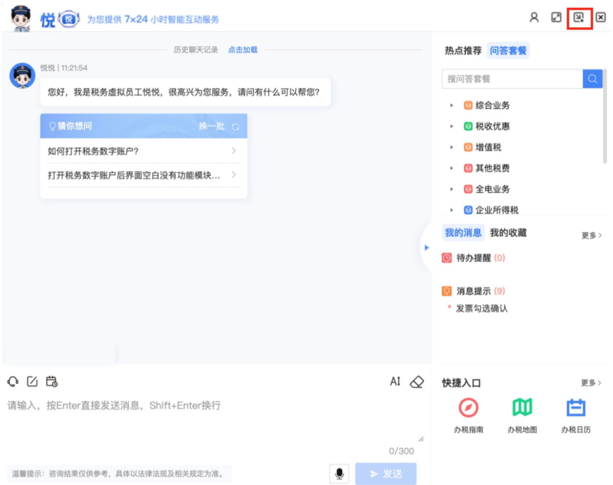Screen dimensions: 613x485
Task: Click the expand window icon in header
Action: (556, 18)
